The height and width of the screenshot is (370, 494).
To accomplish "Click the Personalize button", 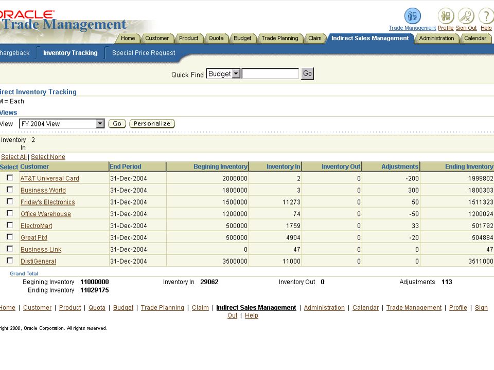I will pos(152,124).
